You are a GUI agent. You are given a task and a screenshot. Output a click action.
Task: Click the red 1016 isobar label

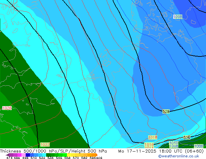(149, 145)
